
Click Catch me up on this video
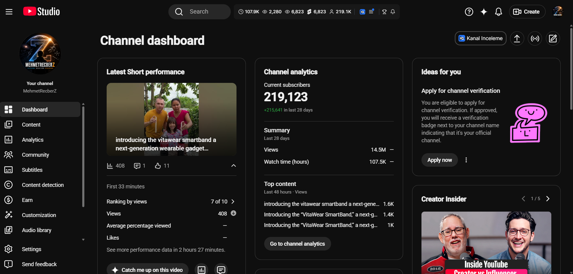(x=147, y=270)
